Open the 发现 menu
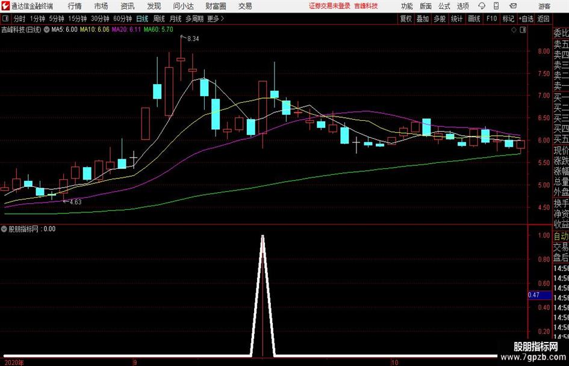 pyautogui.click(x=154, y=6)
